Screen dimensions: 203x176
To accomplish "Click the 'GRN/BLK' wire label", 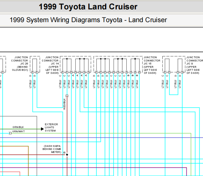I will click(18, 127).
